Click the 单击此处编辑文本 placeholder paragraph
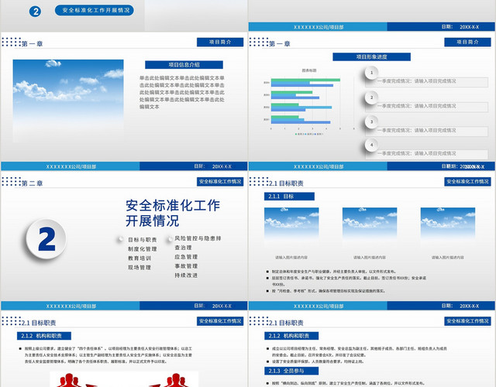Viewport: 496px width, 387px height. [182, 92]
